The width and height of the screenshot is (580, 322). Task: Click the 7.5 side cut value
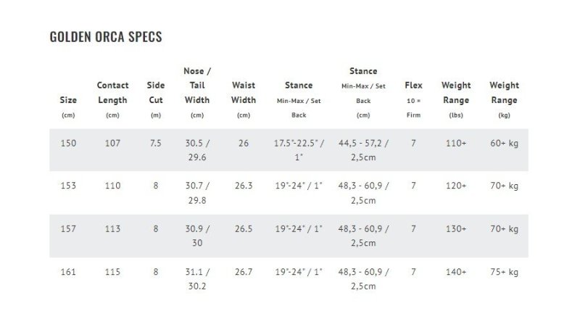[155, 144]
